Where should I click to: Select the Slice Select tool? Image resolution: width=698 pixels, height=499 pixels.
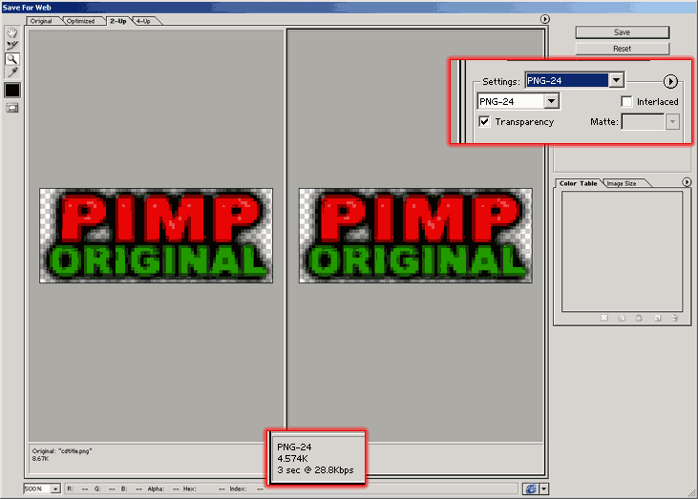[12, 46]
